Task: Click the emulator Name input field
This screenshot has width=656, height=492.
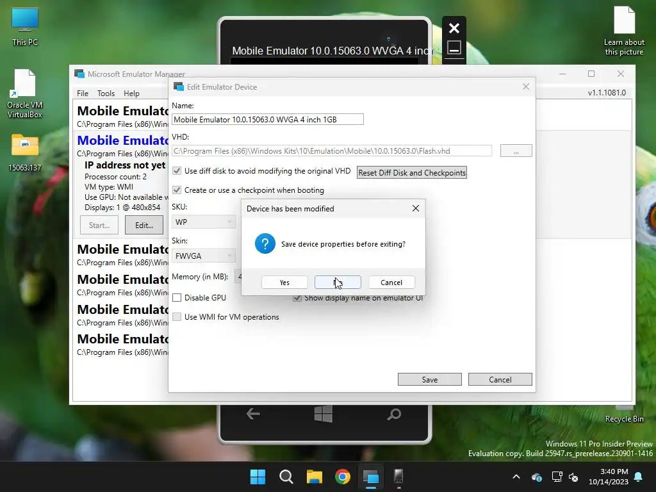Action: pyautogui.click(x=268, y=119)
